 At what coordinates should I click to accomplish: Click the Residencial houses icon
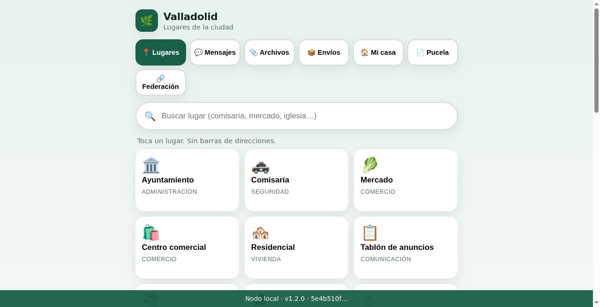tap(260, 233)
